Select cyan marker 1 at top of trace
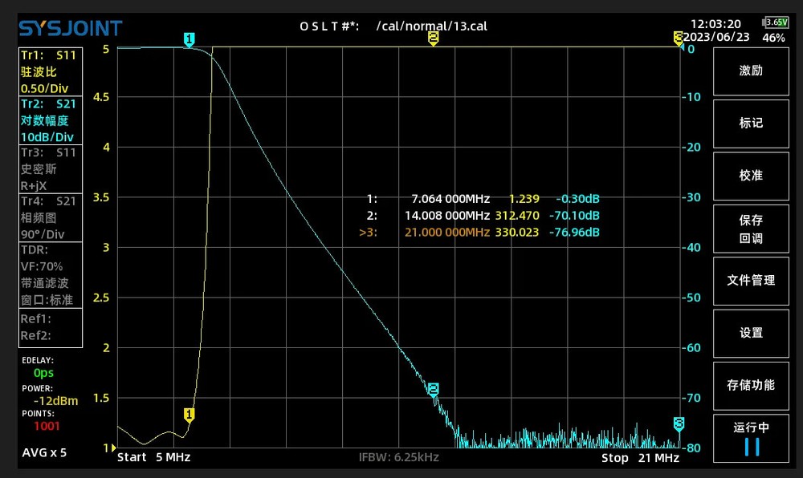803x478 pixels. (x=189, y=39)
